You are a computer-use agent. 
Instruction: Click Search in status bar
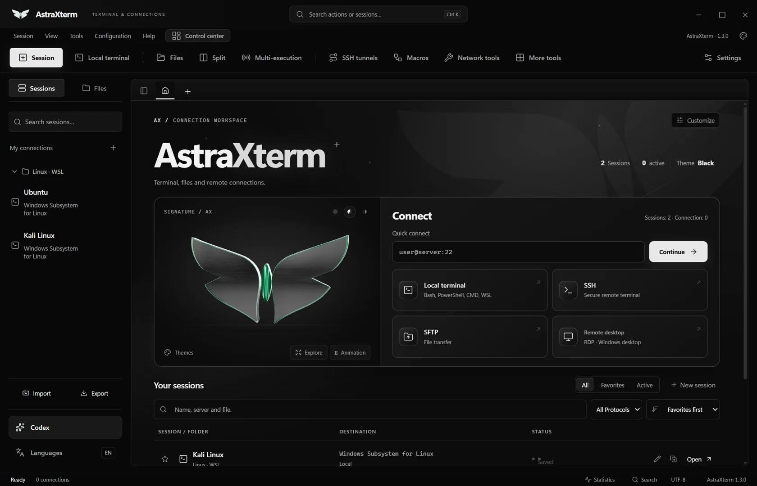tap(644, 480)
